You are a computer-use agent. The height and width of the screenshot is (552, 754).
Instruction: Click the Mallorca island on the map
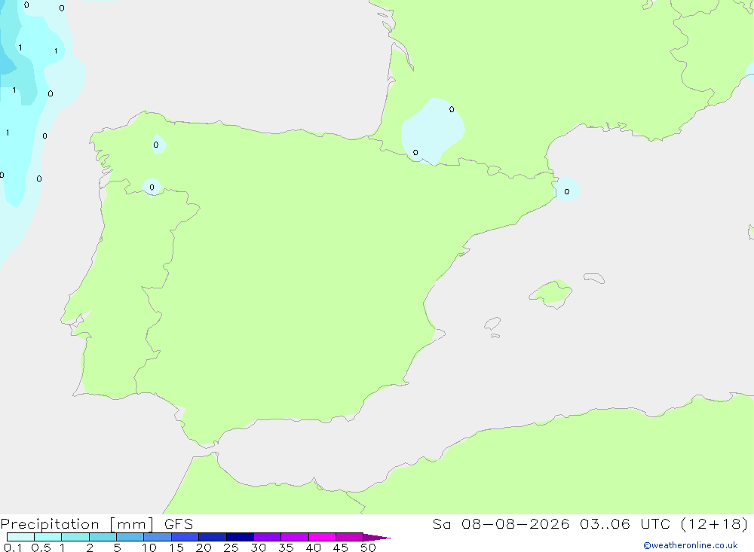click(x=551, y=294)
